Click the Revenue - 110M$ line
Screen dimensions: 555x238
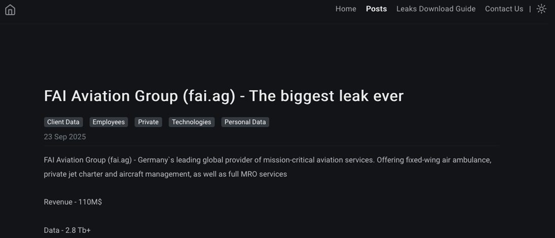(x=73, y=202)
